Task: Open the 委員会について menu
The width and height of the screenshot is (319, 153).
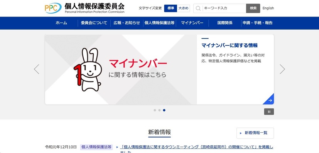Action: (x=94, y=23)
